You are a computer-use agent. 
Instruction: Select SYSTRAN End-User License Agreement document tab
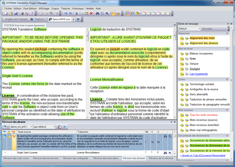24,25
